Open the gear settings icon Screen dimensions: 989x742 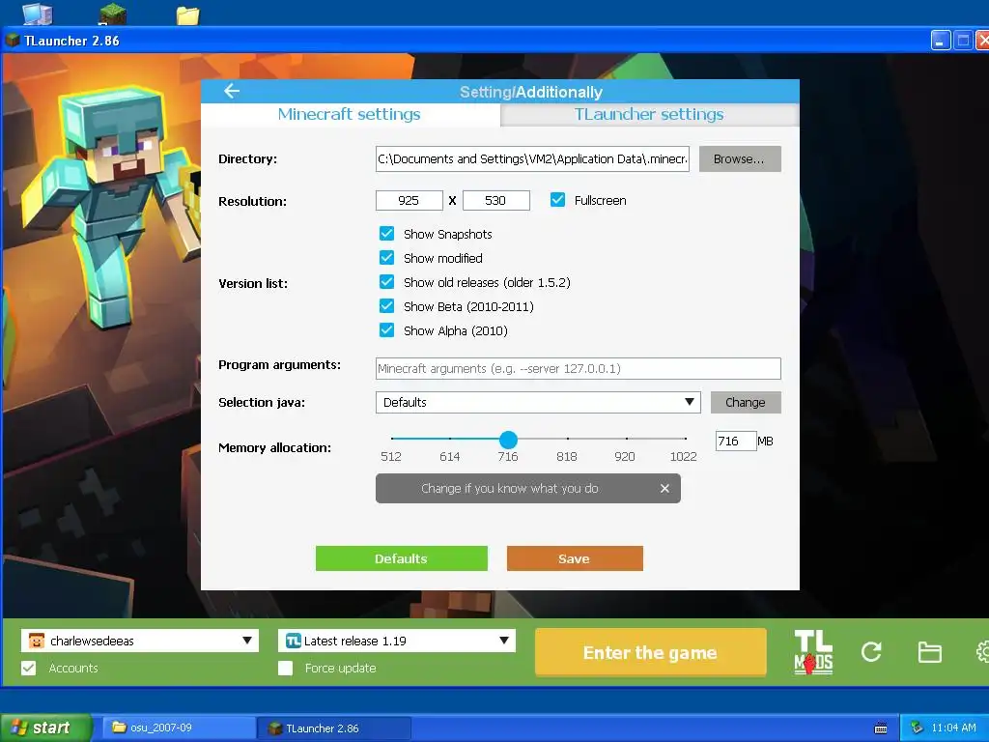(x=982, y=652)
